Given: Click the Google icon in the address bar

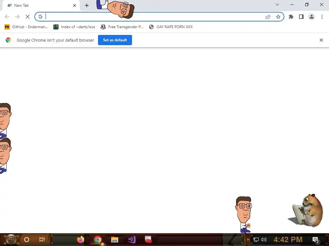Looking at the screenshot, I should point(40,17).
